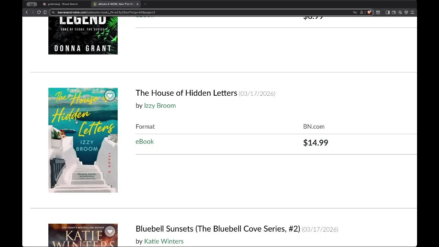Open Katie Winters author link
This screenshot has width=439, height=247.
pos(164,241)
